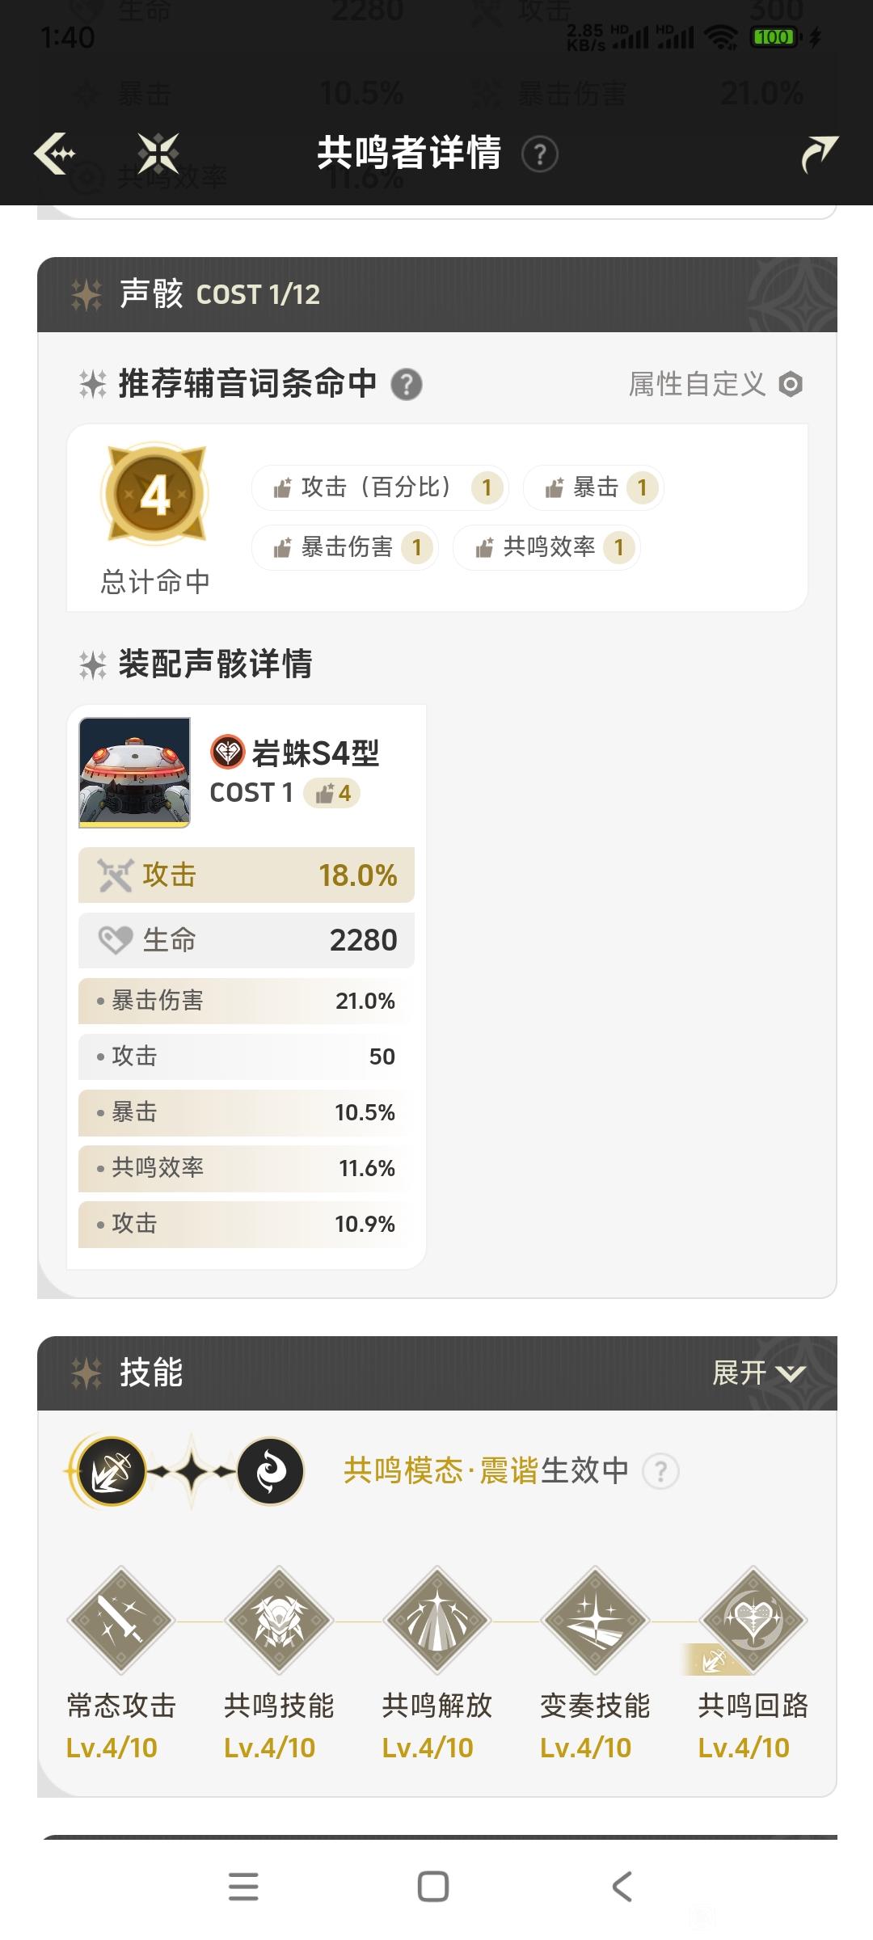Image resolution: width=873 pixels, height=1940 pixels.
Task: Open help beside 共鸣者详情 title
Action: click(x=540, y=154)
